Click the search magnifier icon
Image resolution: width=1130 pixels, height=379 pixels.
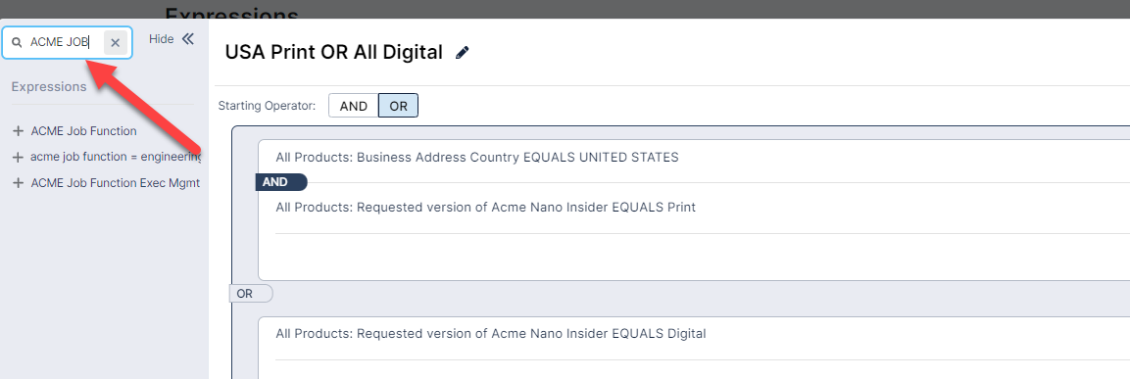pyautogui.click(x=18, y=43)
